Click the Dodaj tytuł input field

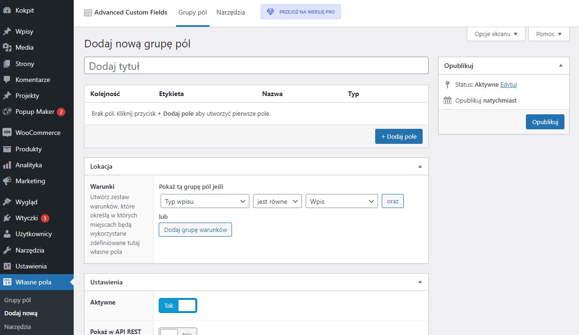pos(256,66)
